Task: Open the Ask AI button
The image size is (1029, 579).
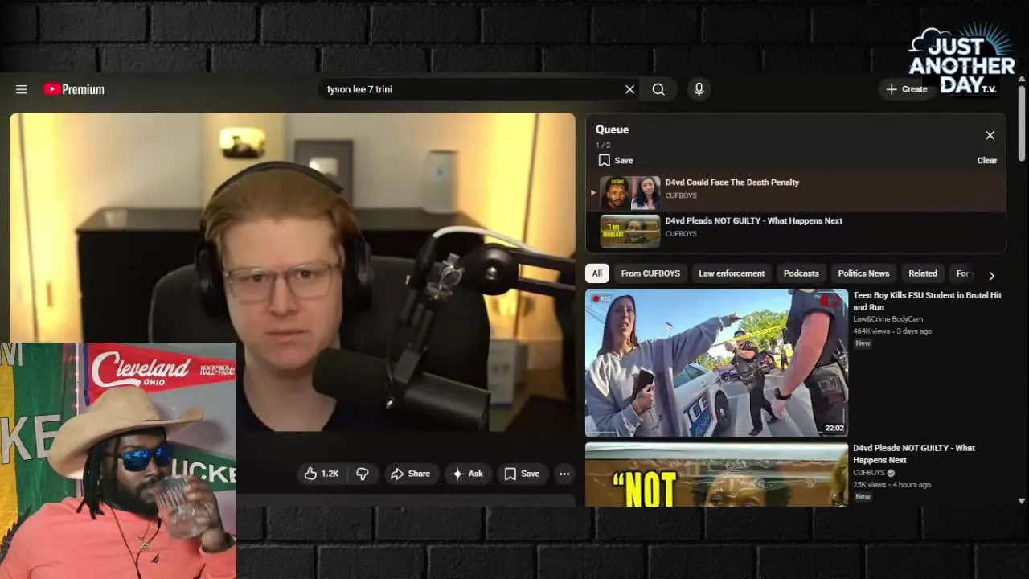Action: (x=467, y=474)
